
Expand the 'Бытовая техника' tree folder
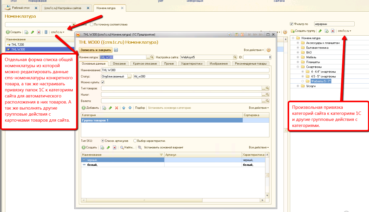[x=298, y=48]
